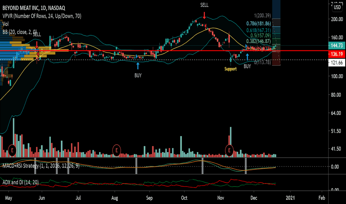
Task: Click the red 136.19 price label
Action: [x=337, y=54]
